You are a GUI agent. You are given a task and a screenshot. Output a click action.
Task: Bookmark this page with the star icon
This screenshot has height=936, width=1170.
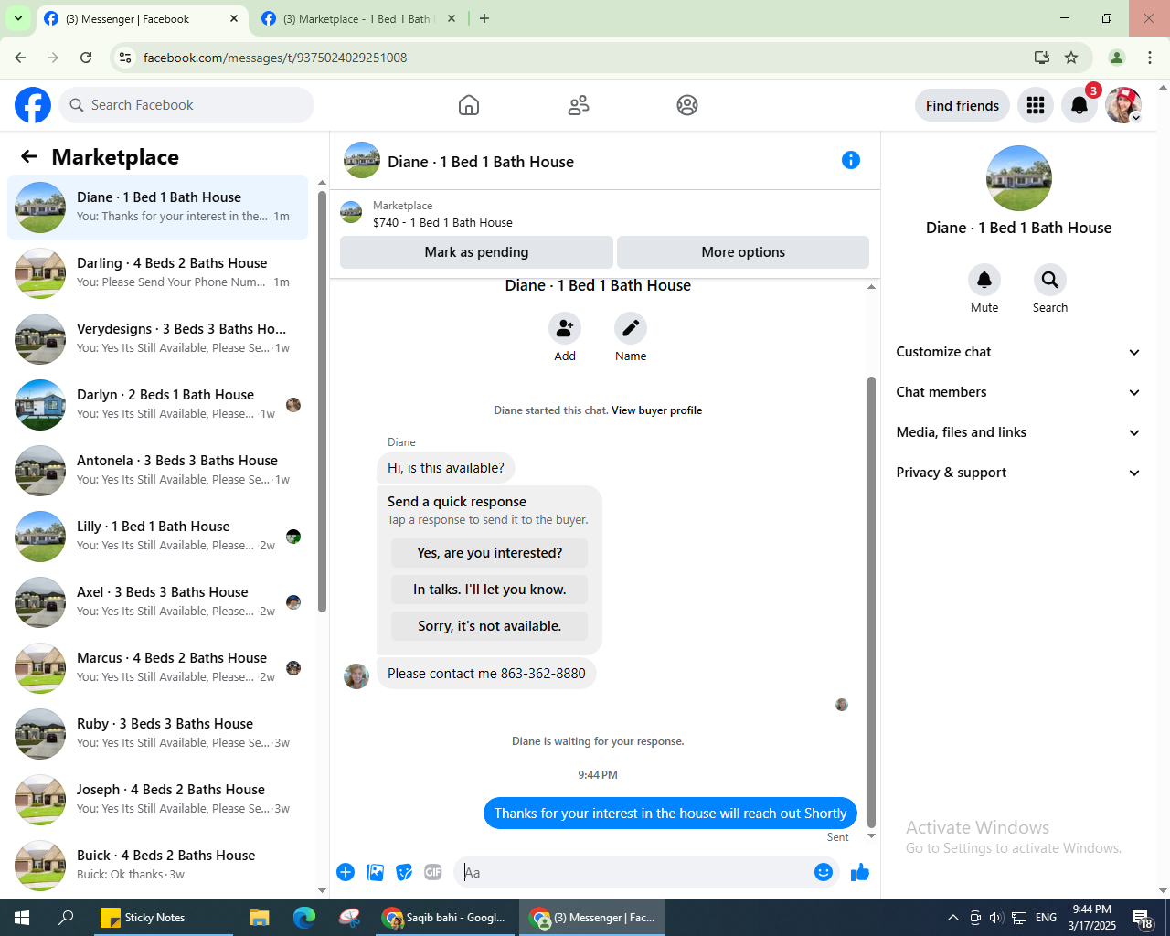1071,58
